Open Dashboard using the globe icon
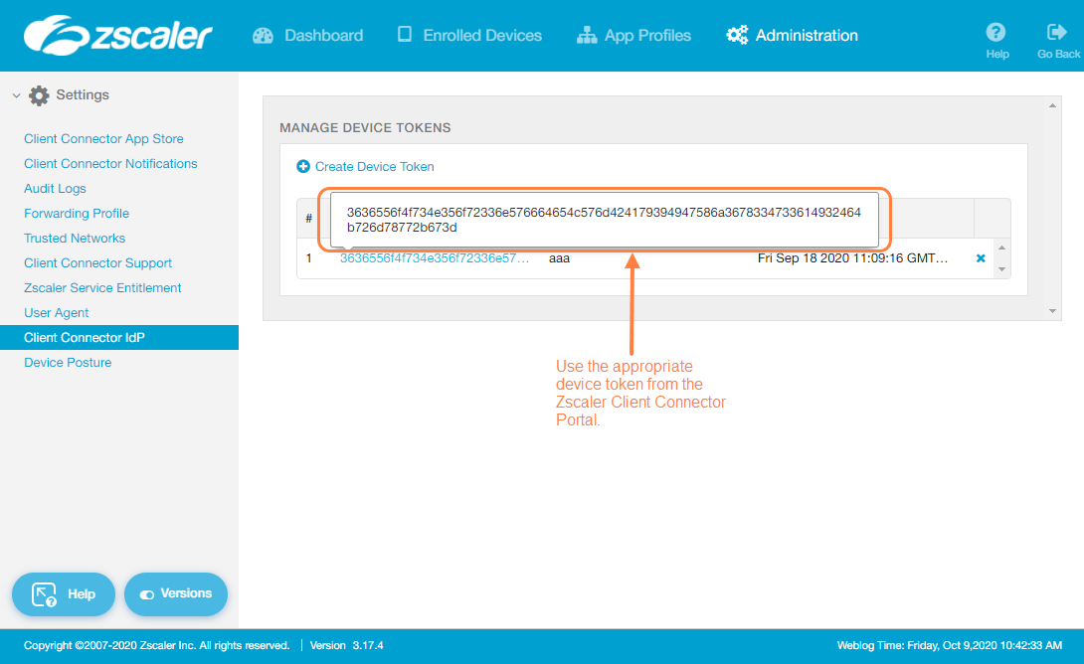Screen dimensions: 1084x664 (263, 34)
